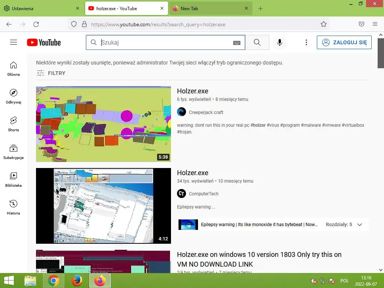Screen dimensions: 384x288
Task: Reload the page in Firefox
Action: 36,24
